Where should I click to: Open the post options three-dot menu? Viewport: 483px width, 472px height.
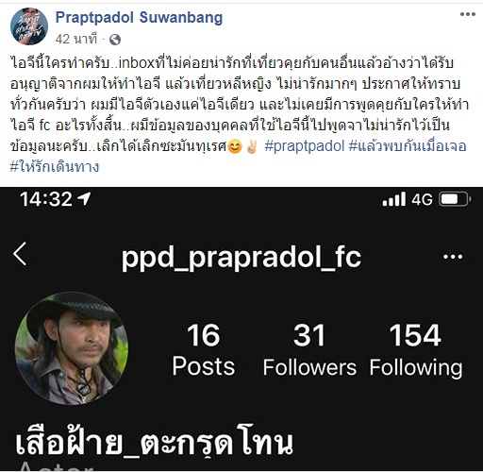point(468,14)
